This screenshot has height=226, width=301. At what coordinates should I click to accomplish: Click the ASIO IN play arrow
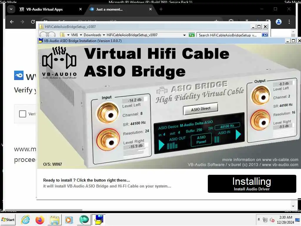(x=238, y=134)
